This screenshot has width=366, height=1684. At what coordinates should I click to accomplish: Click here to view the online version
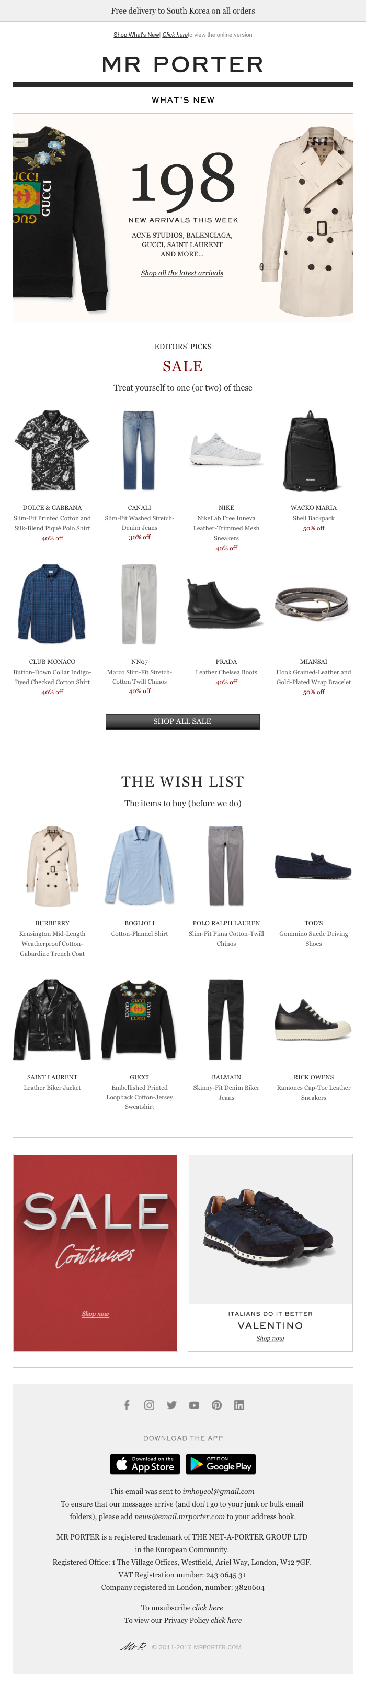point(175,35)
